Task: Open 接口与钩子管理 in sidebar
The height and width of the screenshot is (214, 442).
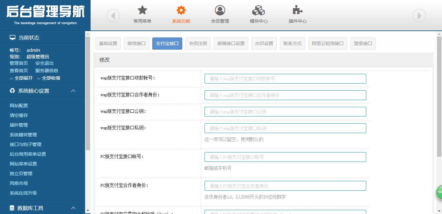Action: click(x=26, y=144)
